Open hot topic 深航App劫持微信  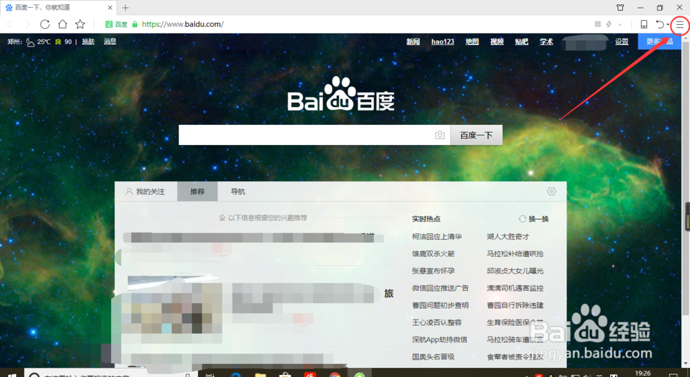click(440, 340)
